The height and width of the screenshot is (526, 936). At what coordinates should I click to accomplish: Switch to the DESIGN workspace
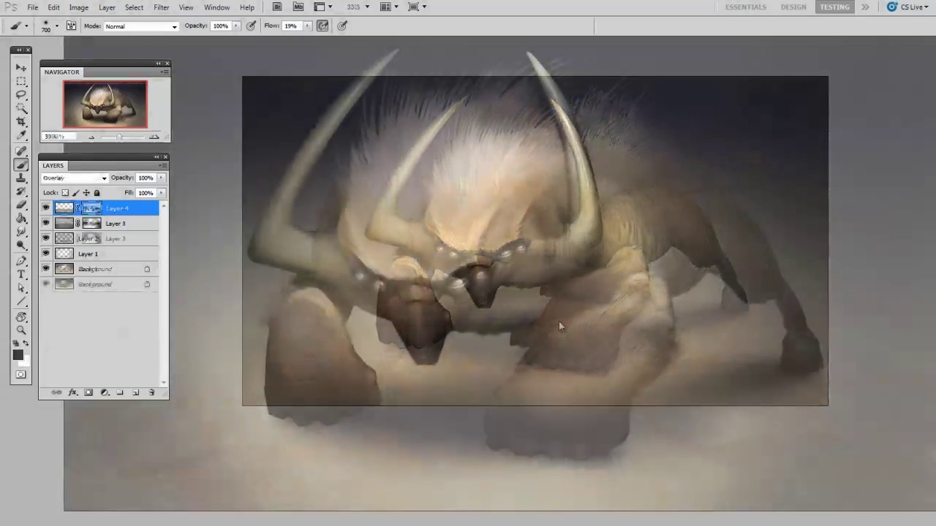pos(793,7)
